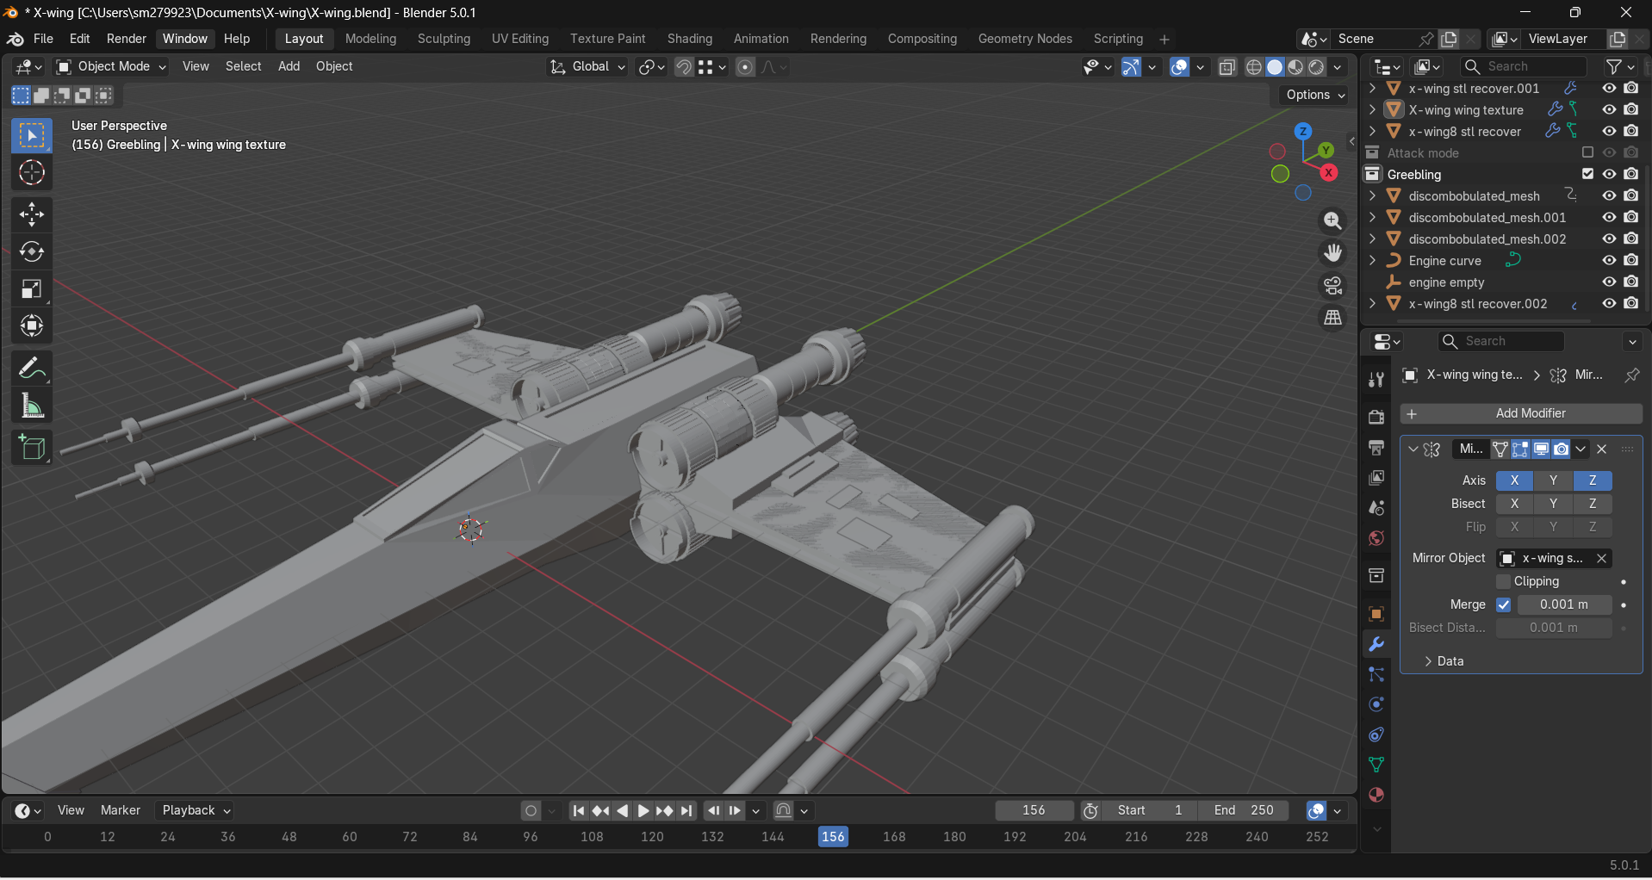Remove the Mirror modifier with X
Screen dimensions: 1652x880
pos(1602,449)
